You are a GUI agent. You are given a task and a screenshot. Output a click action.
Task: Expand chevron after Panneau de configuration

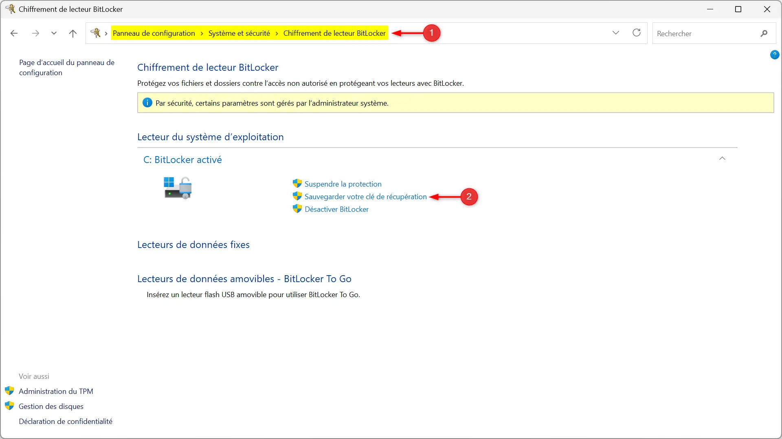tap(202, 33)
